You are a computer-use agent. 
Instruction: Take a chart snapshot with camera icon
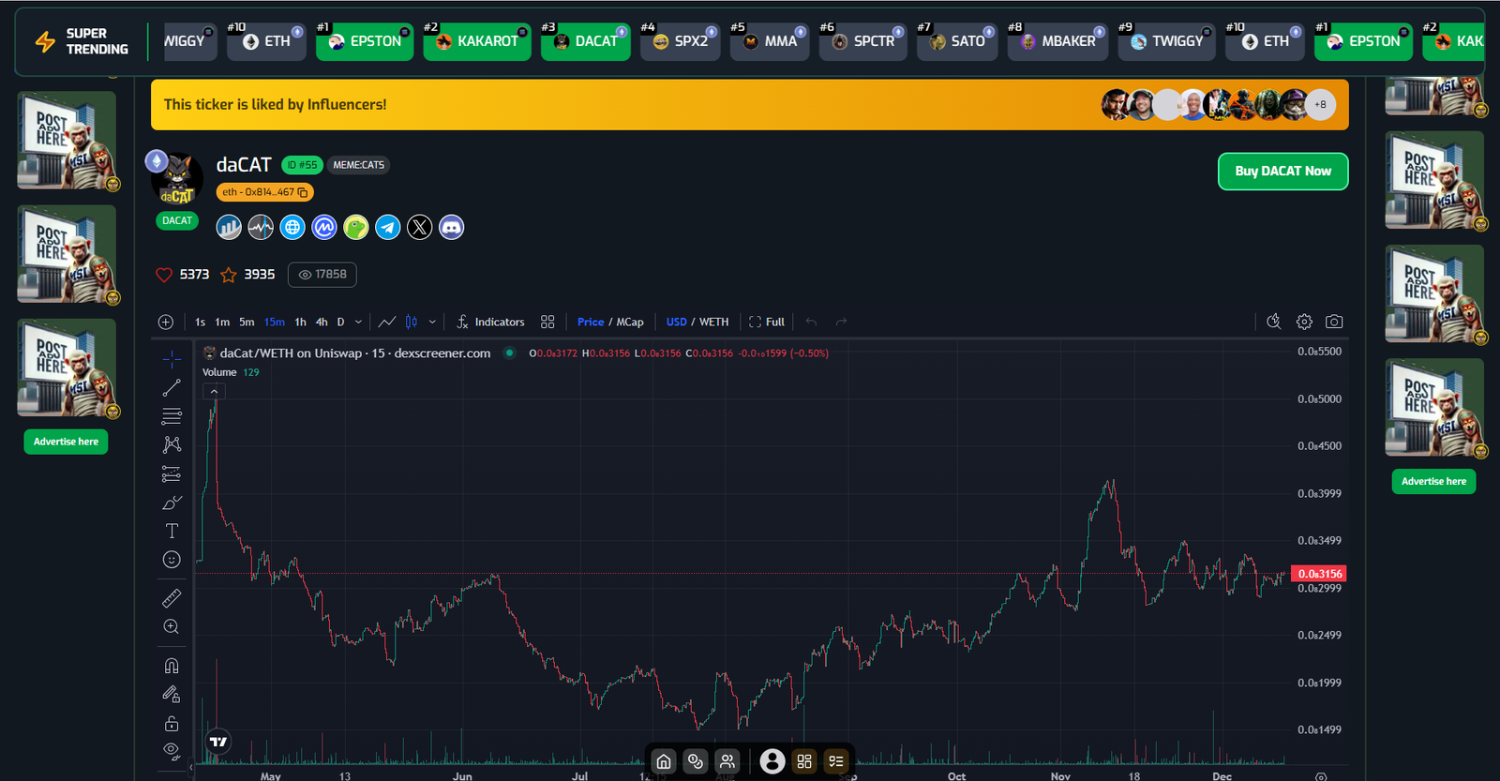point(1334,322)
